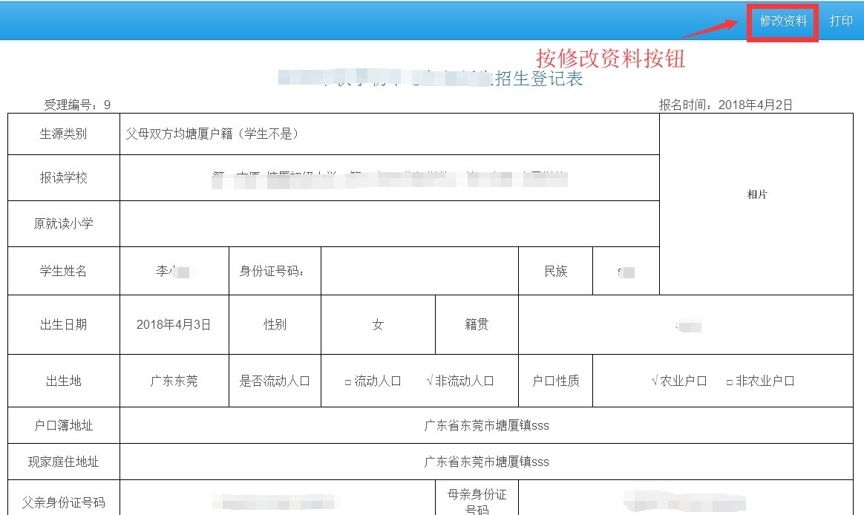Click the 修改资料 button
Viewport: 864px width, 515px height.
click(782, 22)
